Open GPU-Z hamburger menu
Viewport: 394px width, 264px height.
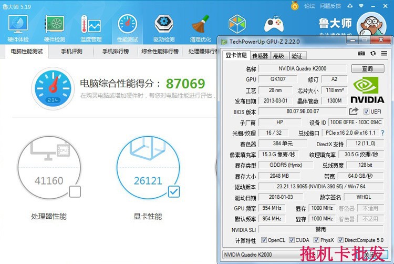tap(384, 53)
